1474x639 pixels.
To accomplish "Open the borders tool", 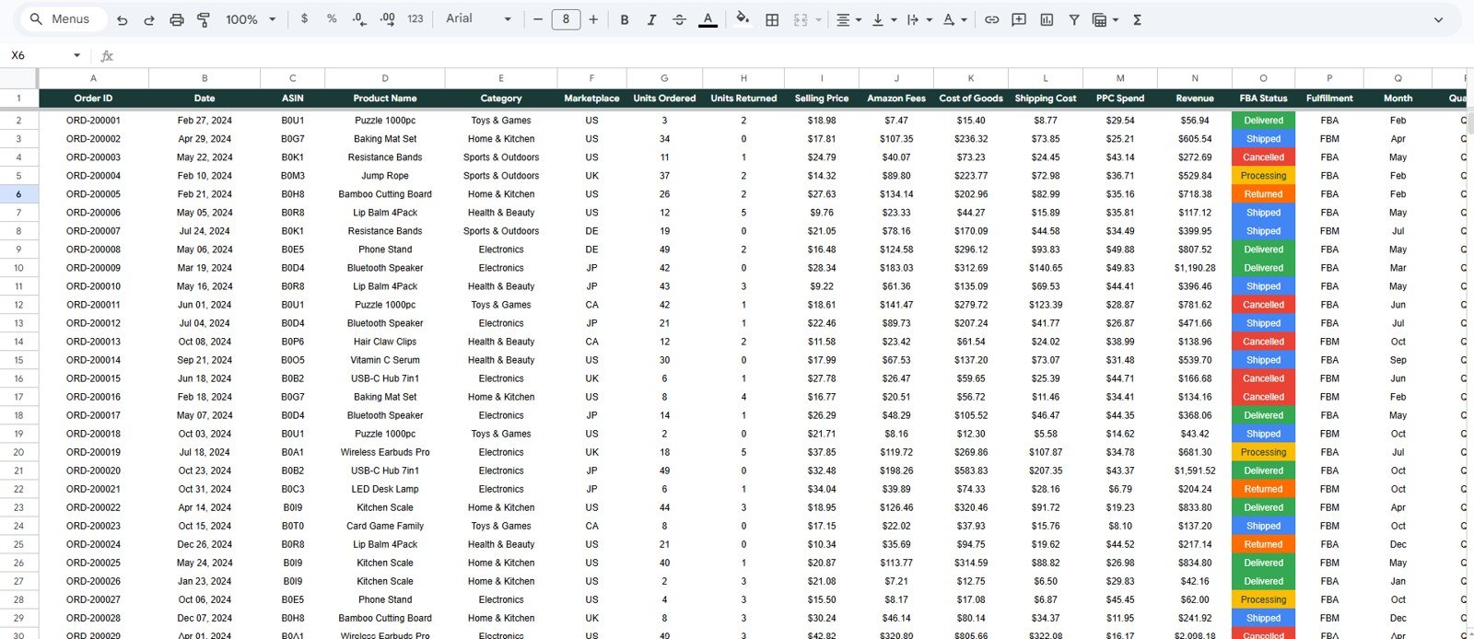I will coord(772,19).
